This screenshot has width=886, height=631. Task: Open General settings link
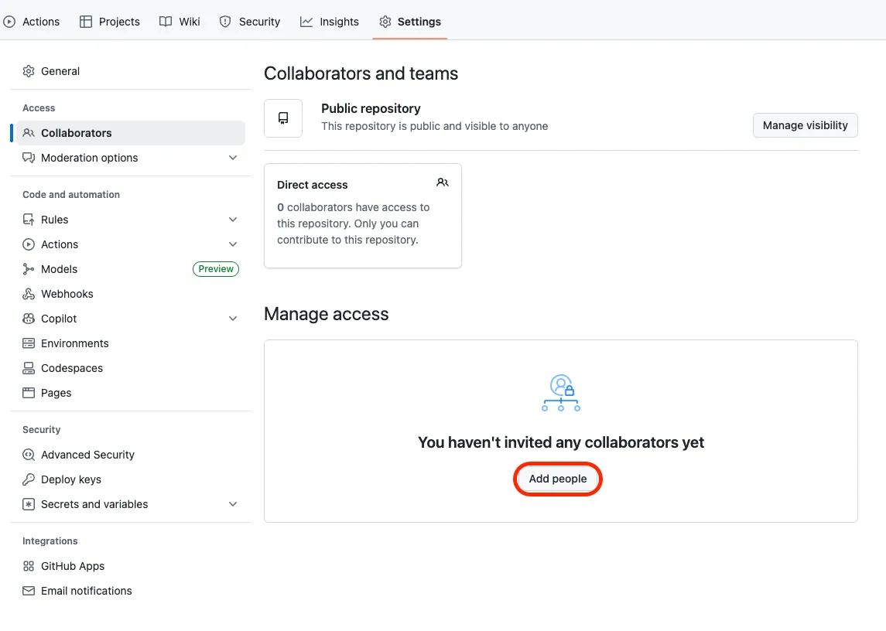131,71
